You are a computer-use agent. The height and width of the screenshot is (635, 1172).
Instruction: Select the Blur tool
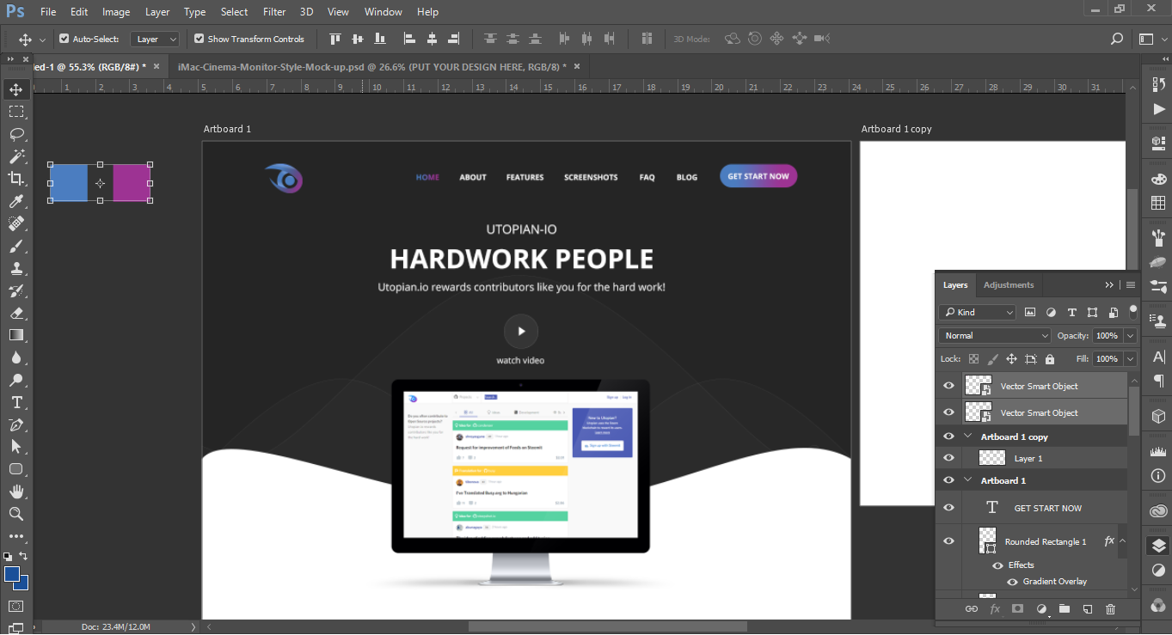pyautogui.click(x=16, y=357)
